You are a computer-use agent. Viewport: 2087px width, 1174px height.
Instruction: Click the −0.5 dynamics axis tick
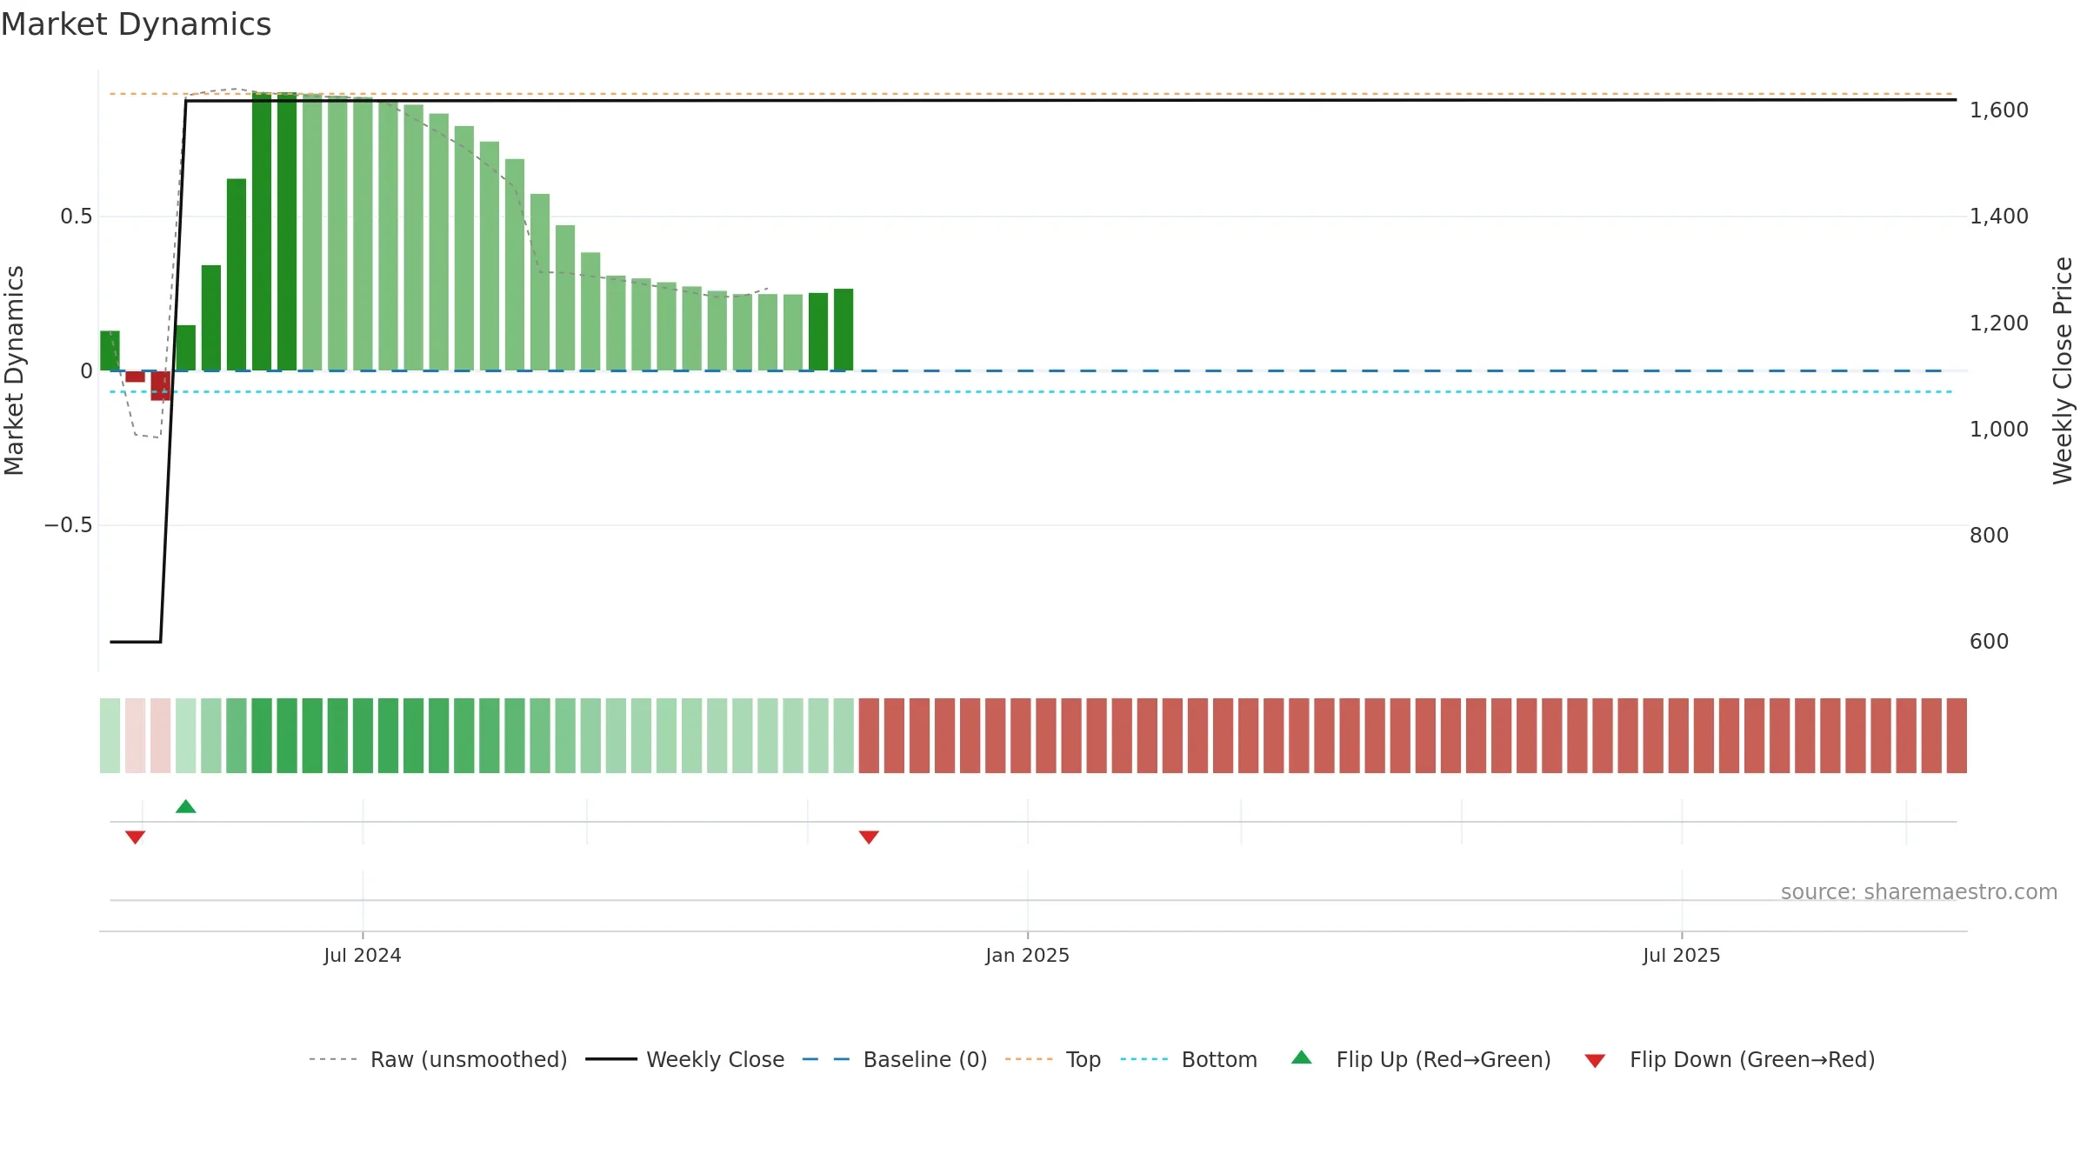pos(69,525)
